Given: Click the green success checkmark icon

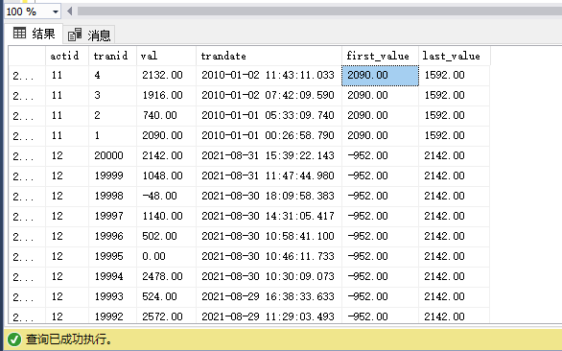Looking at the screenshot, I should [x=14, y=339].
